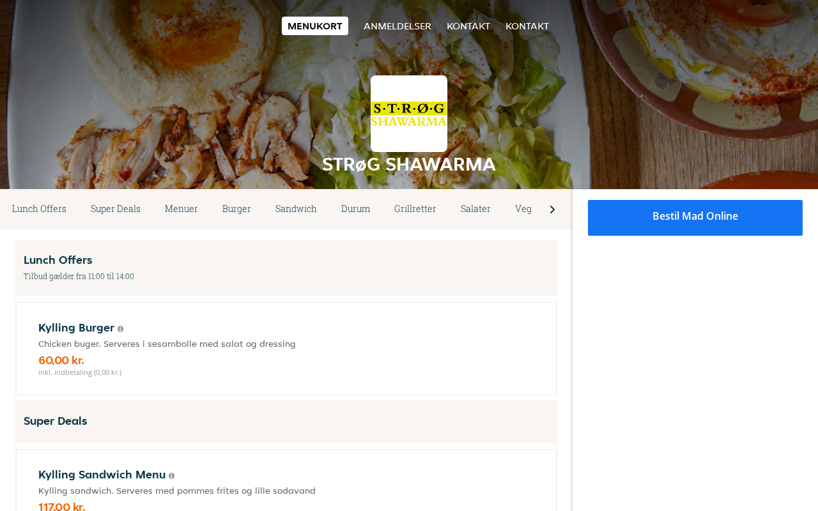Select the Grillretter category tab
This screenshot has width=818, height=511.
click(415, 209)
